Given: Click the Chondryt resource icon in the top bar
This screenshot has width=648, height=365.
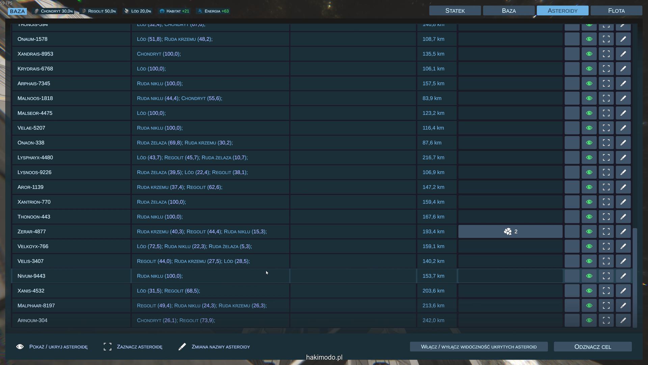Looking at the screenshot, I should tap(37, 11).
